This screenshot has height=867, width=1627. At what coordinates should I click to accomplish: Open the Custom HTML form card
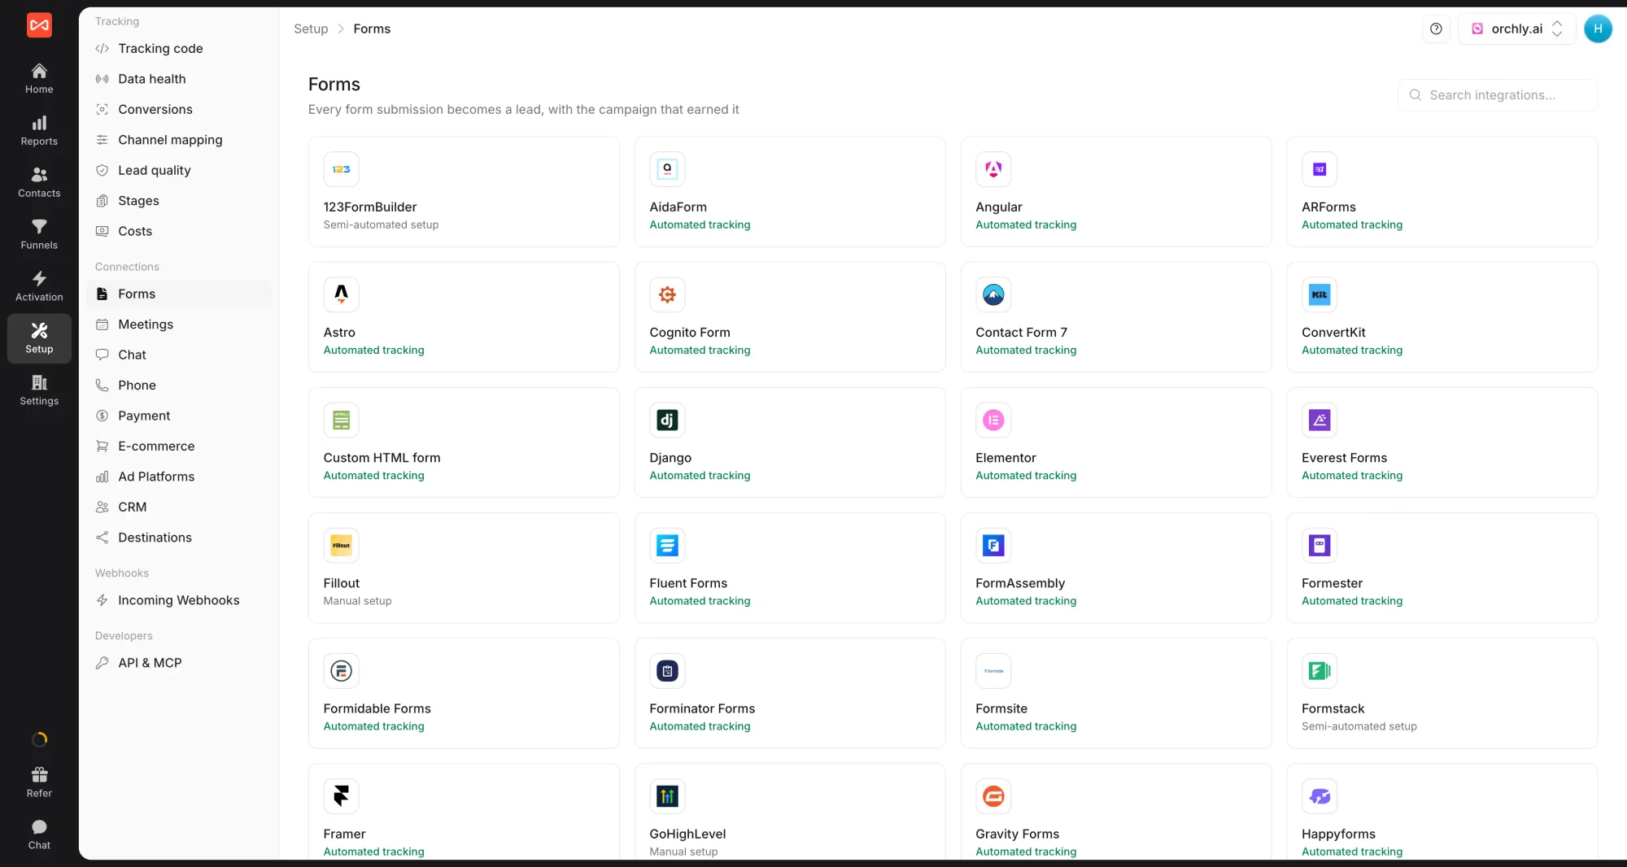pos(464,442)
